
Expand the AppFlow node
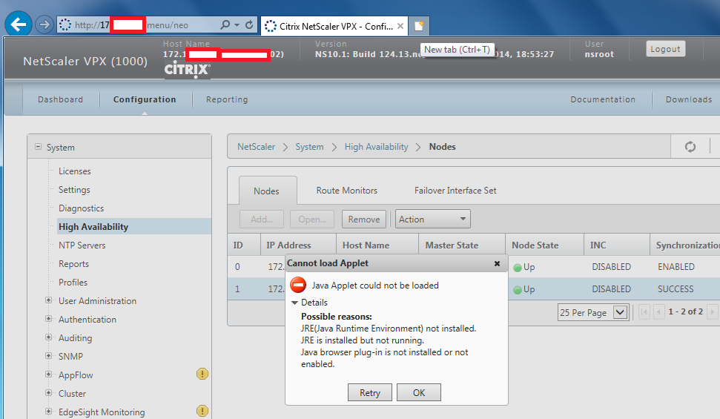point(48,374)
